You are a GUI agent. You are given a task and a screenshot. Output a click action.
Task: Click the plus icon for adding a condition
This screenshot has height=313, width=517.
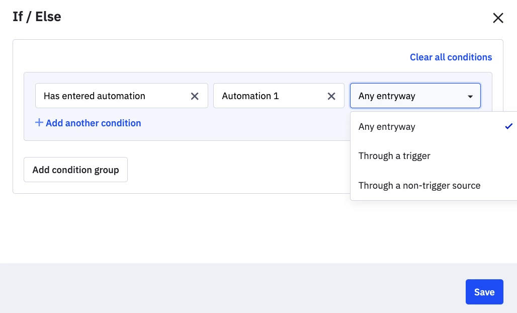pos(39,123)
